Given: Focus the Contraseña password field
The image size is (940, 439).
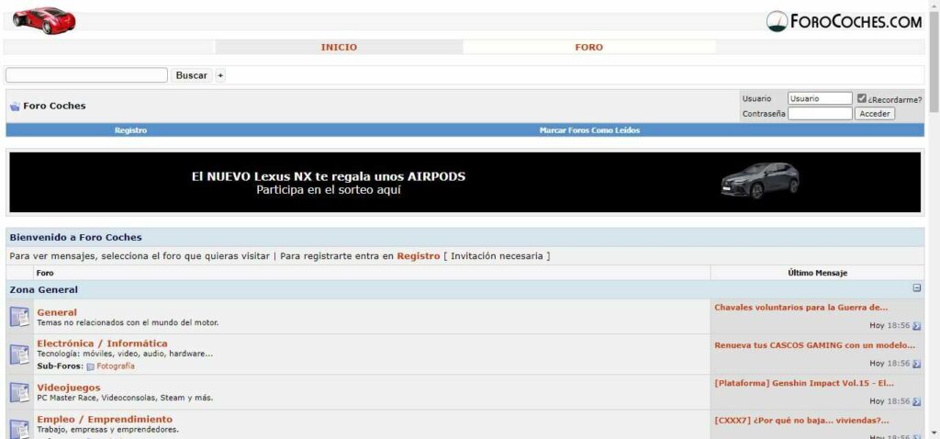Looking at the screenshot, I should [820, 114].
